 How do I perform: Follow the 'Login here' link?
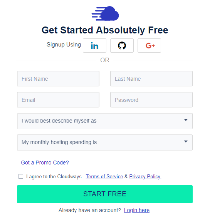tap(137, 210)
